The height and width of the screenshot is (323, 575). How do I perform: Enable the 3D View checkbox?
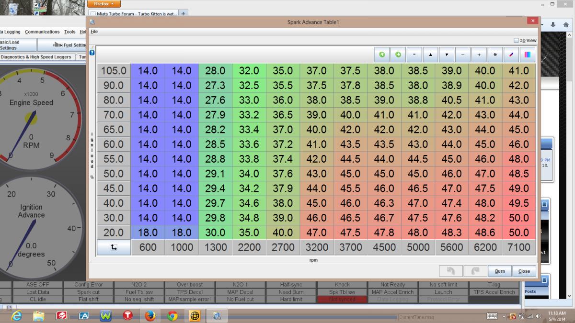[516, 41]
